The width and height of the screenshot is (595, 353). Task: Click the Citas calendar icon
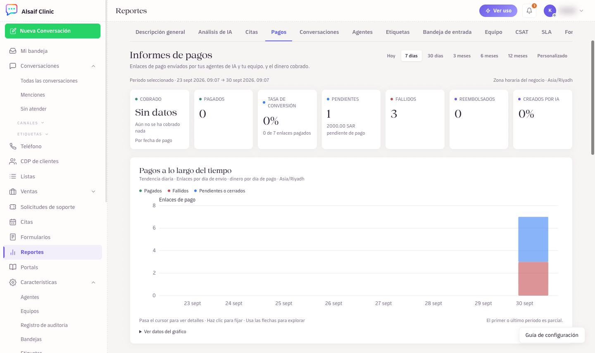click(x=13, y=222)
